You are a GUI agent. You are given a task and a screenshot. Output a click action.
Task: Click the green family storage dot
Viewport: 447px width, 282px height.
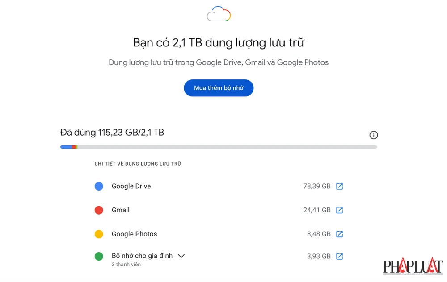coord(99,256)
